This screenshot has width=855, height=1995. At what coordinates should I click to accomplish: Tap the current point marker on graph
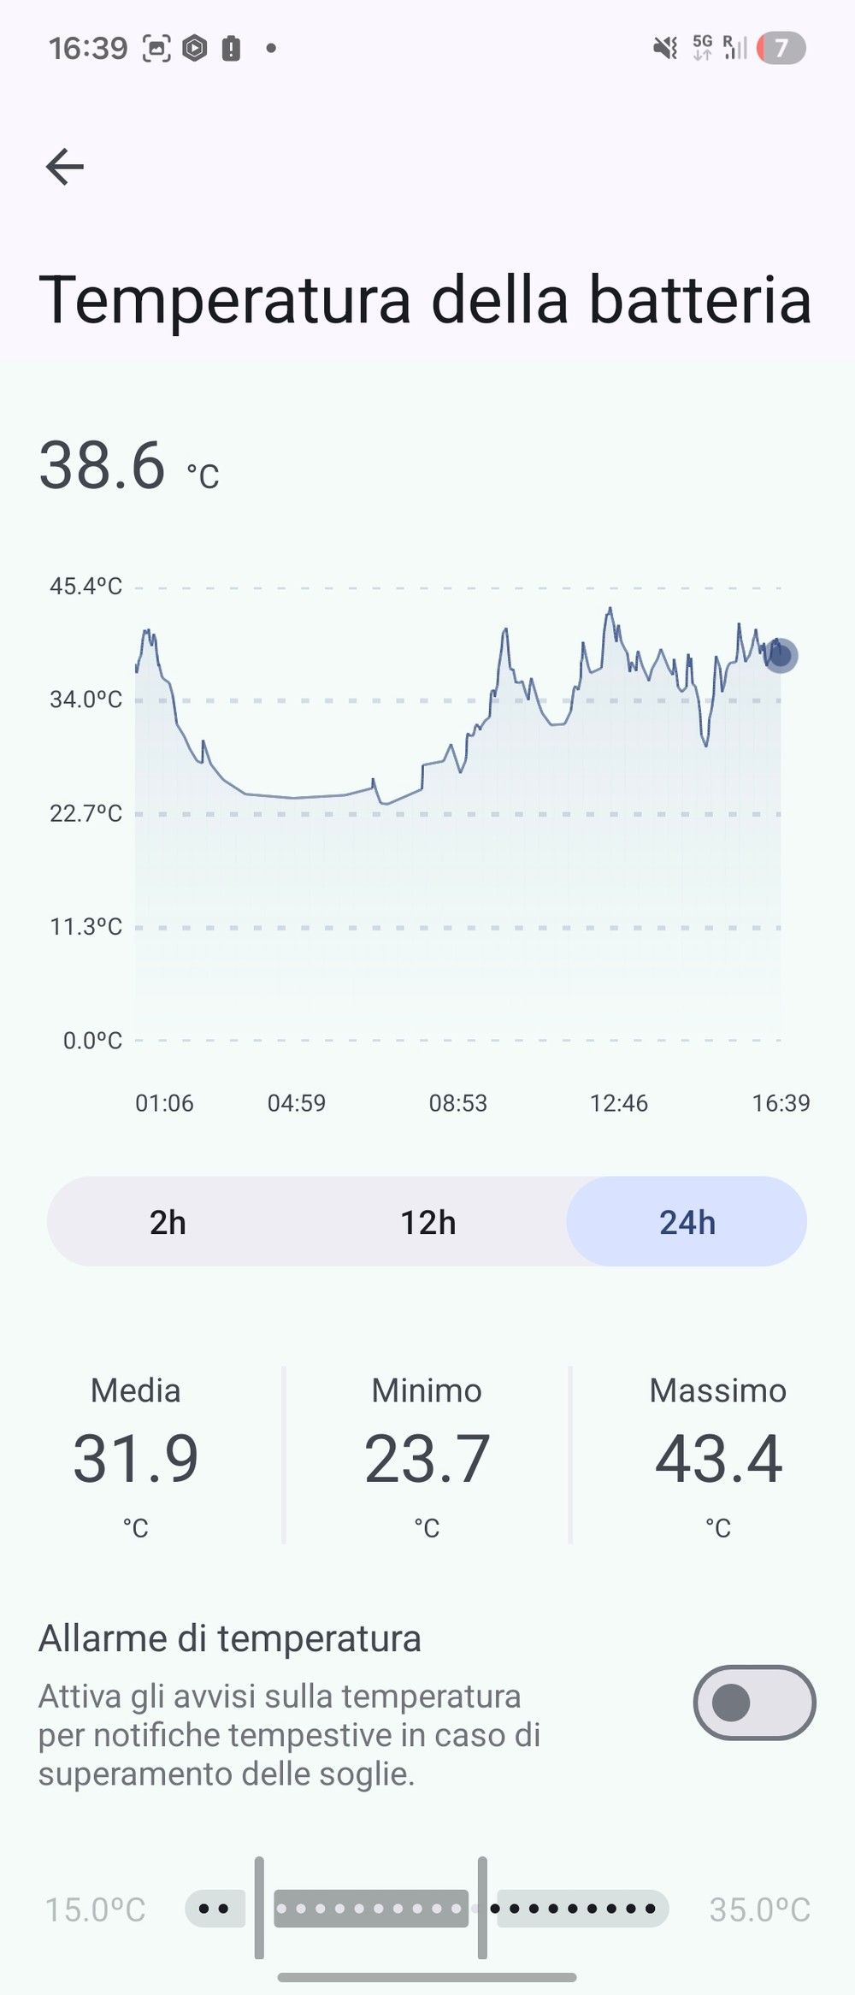pos(780,656)
